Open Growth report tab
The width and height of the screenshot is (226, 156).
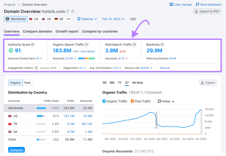(x=67, y=31)
